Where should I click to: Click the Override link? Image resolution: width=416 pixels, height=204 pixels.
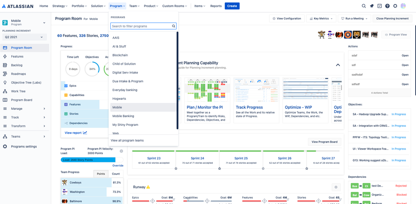[118, 166]
